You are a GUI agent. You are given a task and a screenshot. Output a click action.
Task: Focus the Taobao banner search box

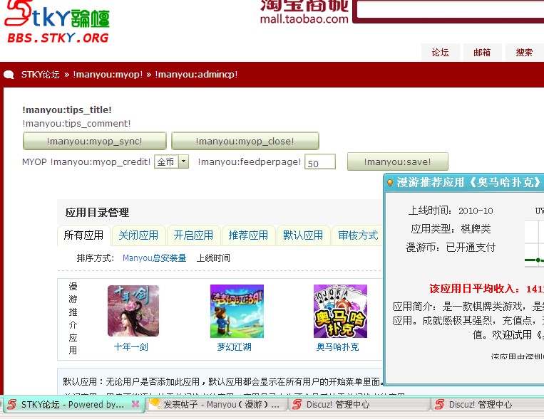tap(451, 9)
